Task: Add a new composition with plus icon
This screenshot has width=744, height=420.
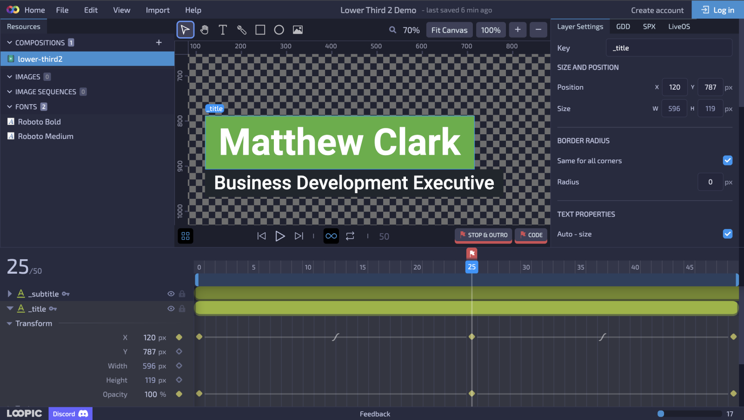Action: 159,43
